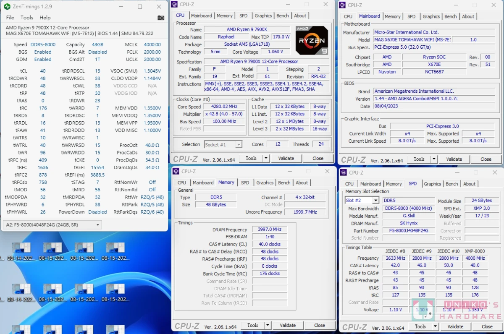Click the DRAM Frequency value 3997.0 MHz
This screenshot has width=504, height=334.
click(270, 230)
